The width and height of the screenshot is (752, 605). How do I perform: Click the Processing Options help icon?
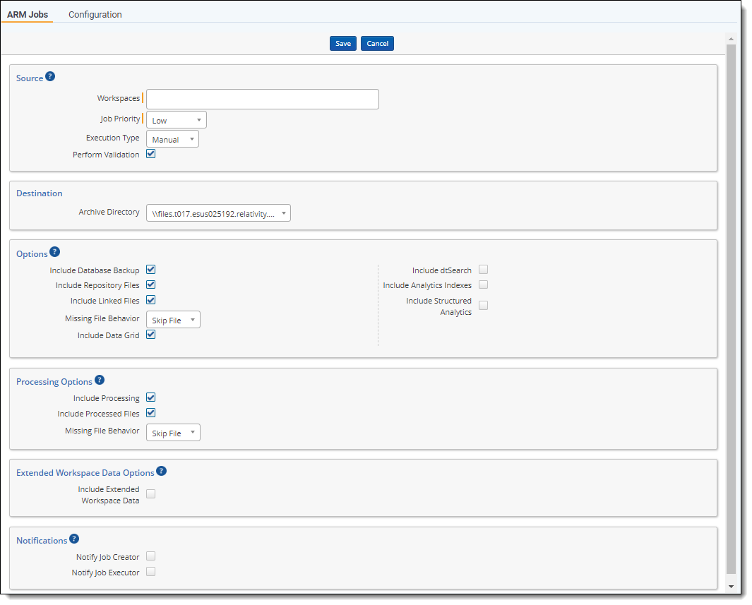[100, 380]
